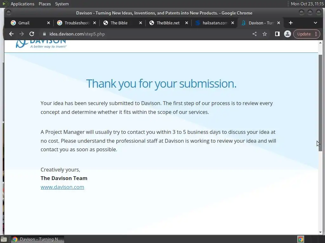Close the hailsatan.com tab

(x=233, y=23)
